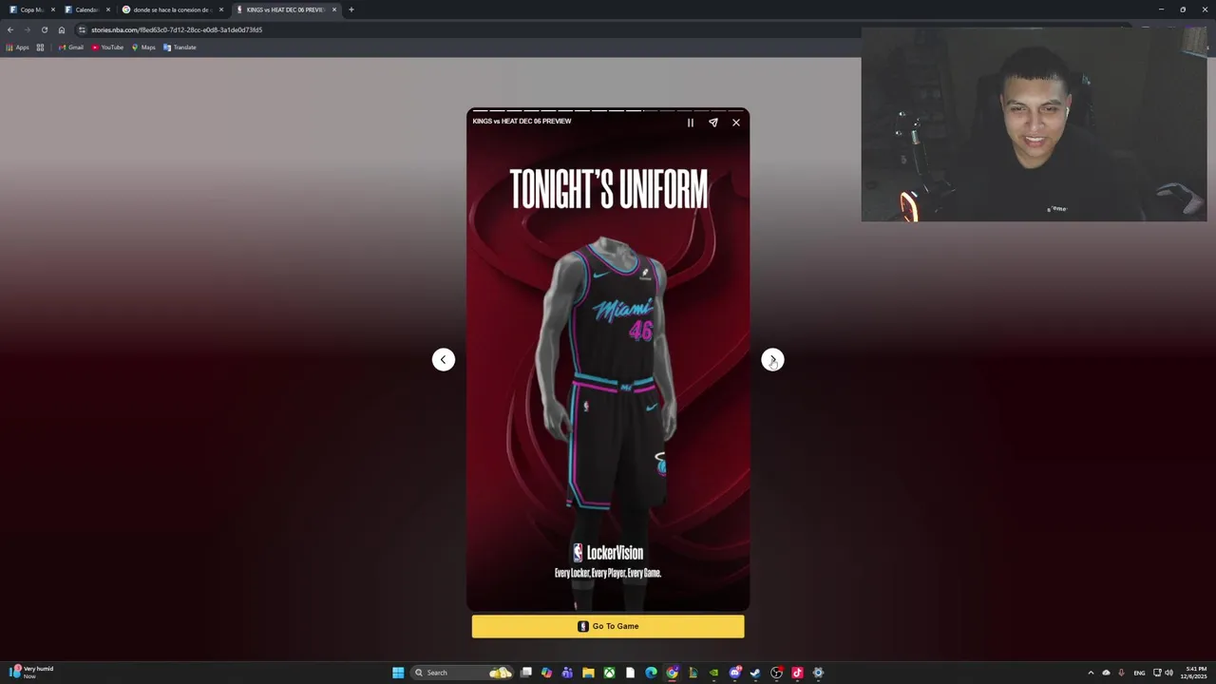The width and height of the screenshot is (1216, 684).
Task: Close the Kings vs Heat story viewer
Action: point(736,123)
